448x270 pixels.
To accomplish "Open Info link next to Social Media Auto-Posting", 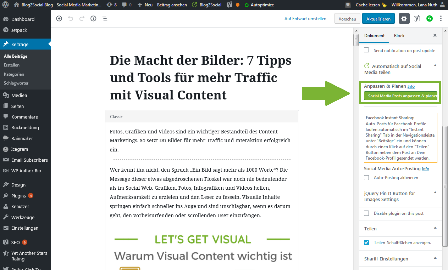I will click(425, 169).
